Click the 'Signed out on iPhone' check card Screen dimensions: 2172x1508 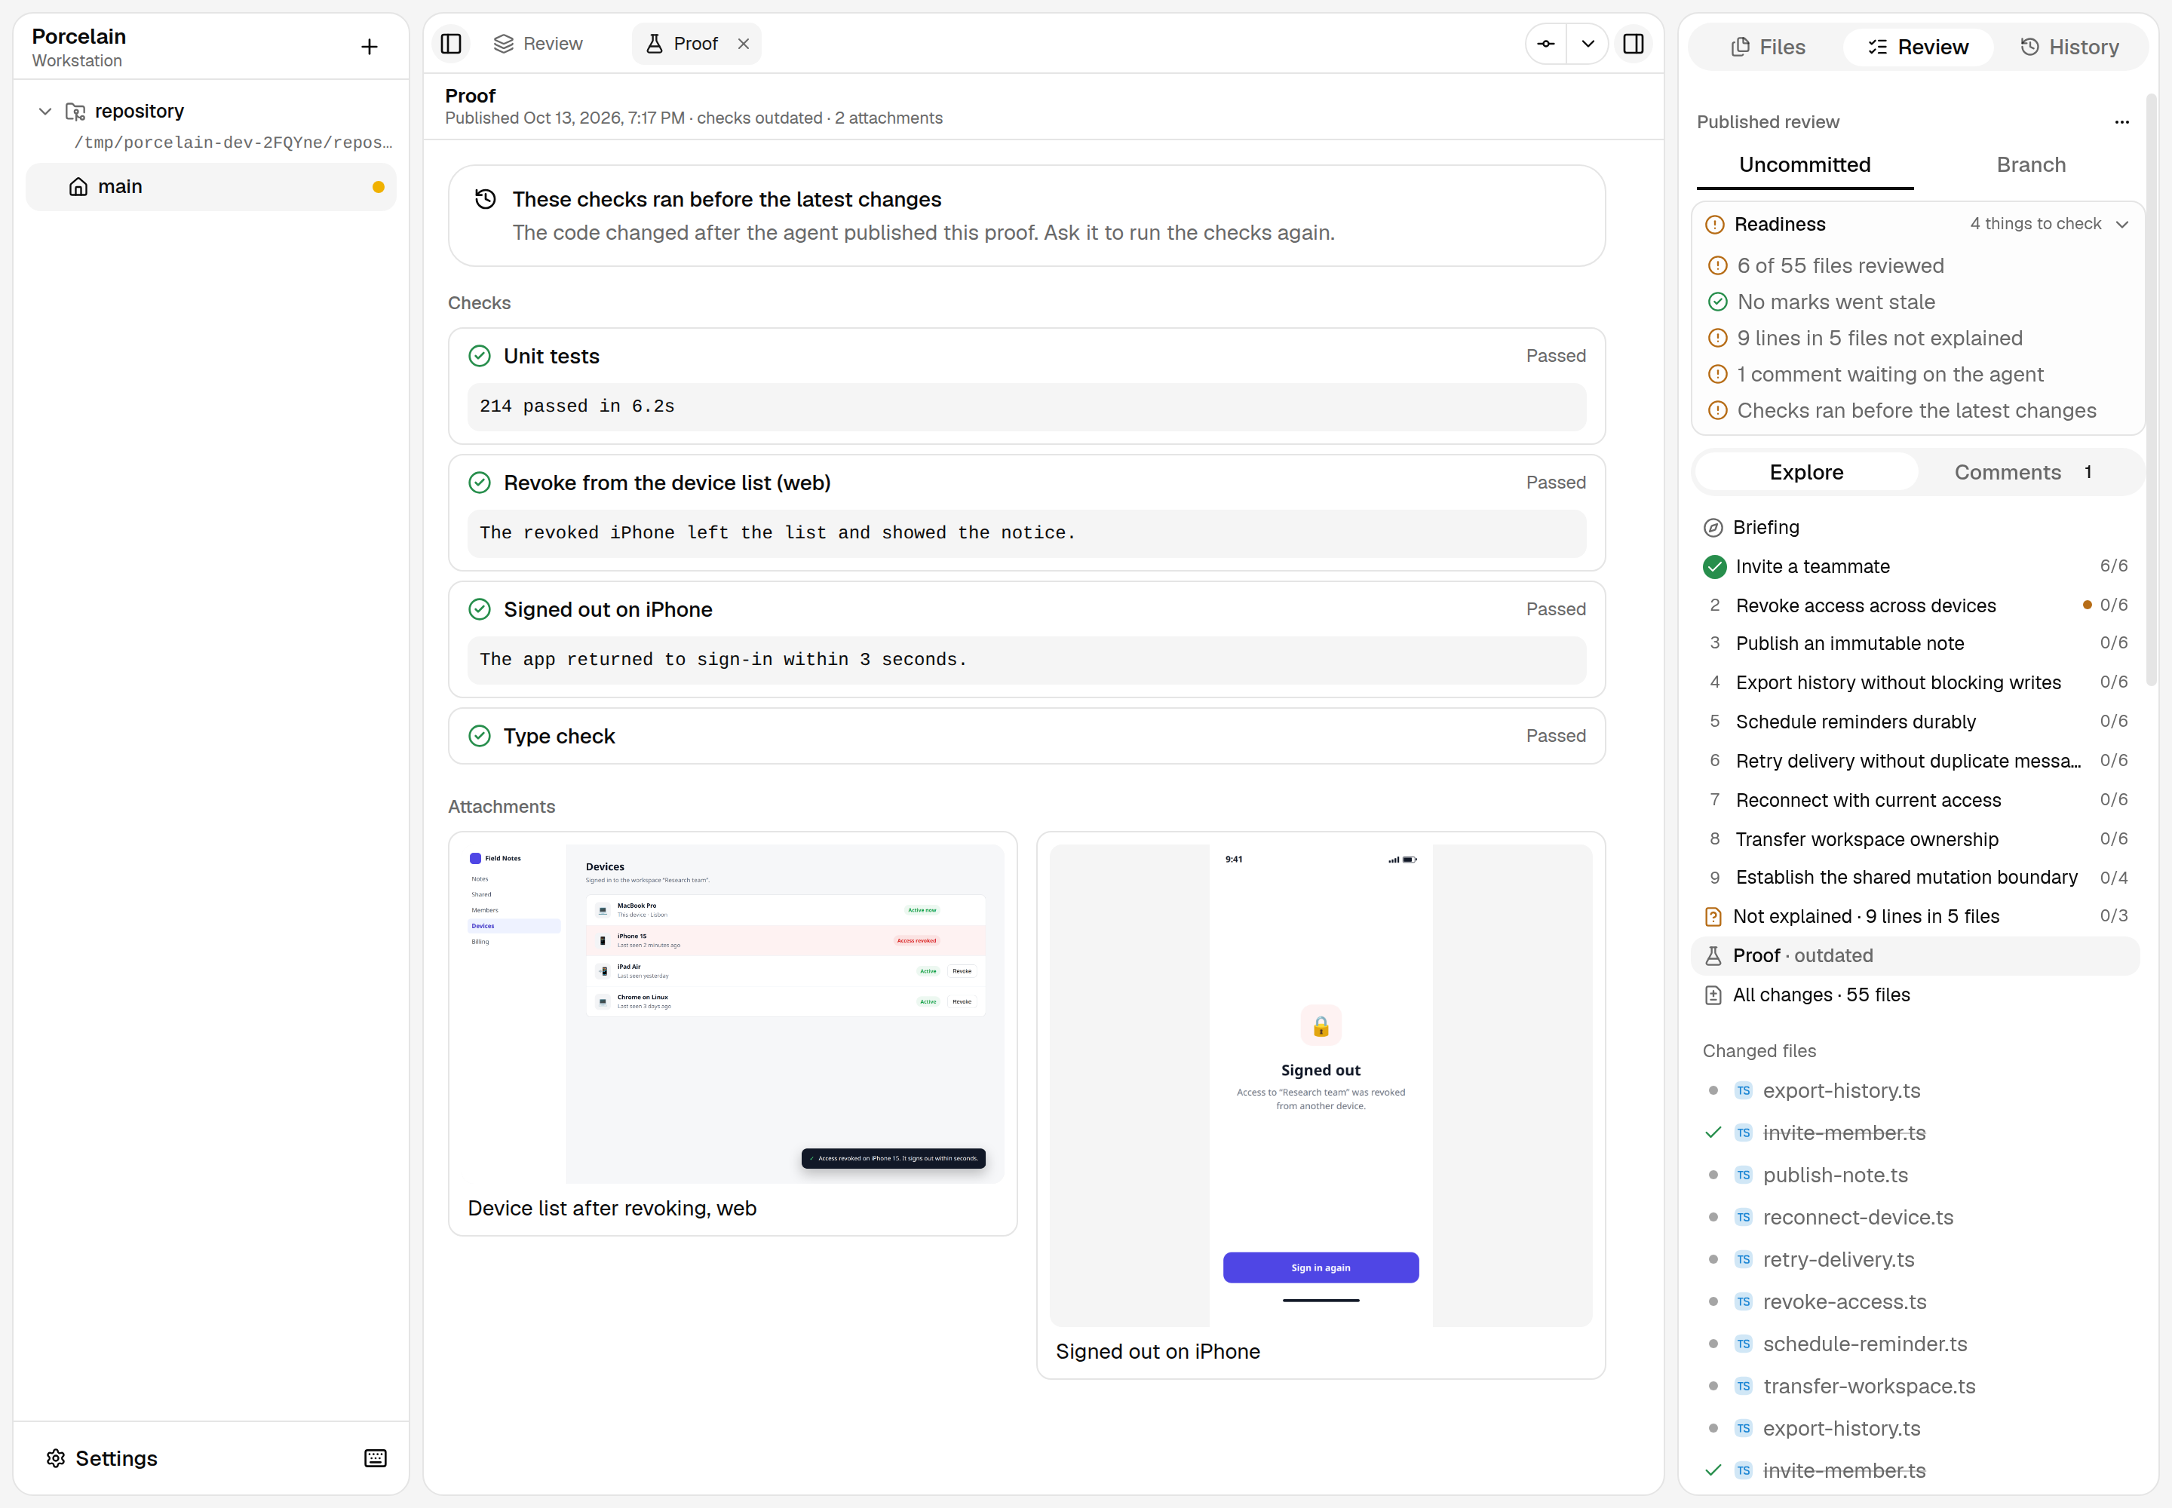[1026, 639]
